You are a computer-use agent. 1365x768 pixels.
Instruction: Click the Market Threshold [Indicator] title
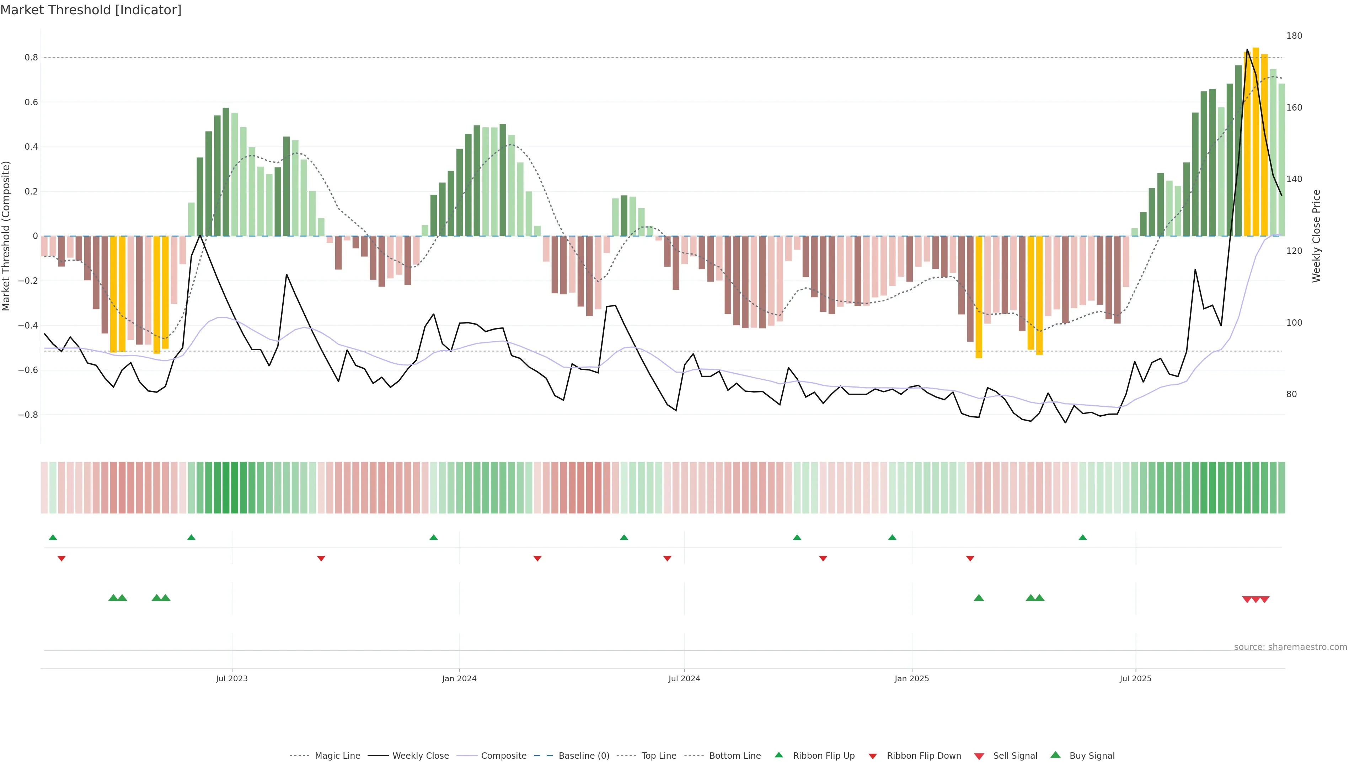(x=91, y=10)
